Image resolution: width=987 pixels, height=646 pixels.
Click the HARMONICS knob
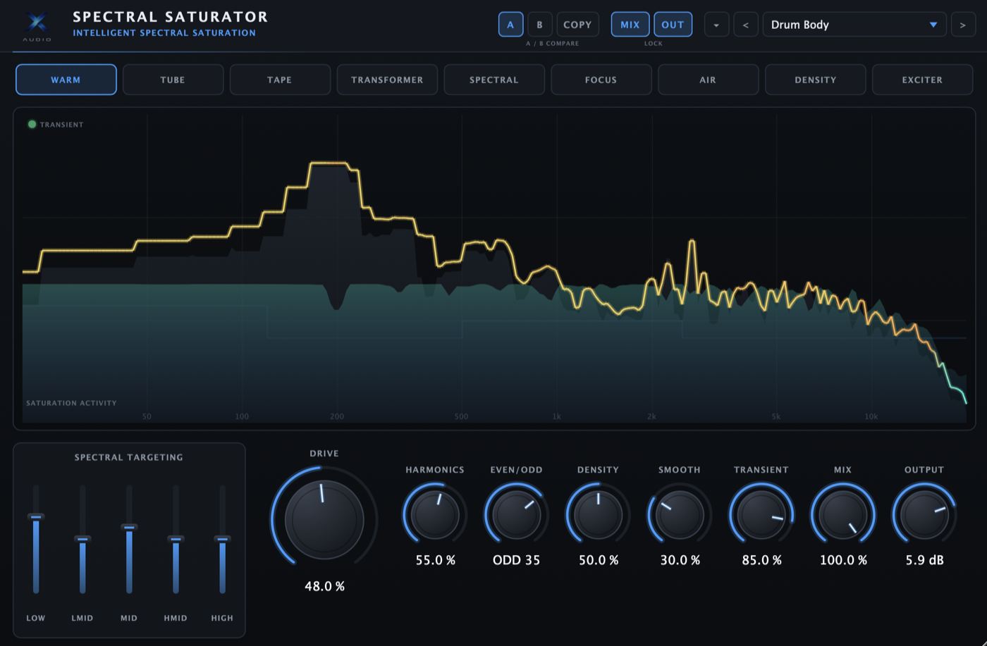435,515
